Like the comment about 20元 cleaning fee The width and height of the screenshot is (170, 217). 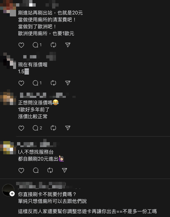pos(21,45)
